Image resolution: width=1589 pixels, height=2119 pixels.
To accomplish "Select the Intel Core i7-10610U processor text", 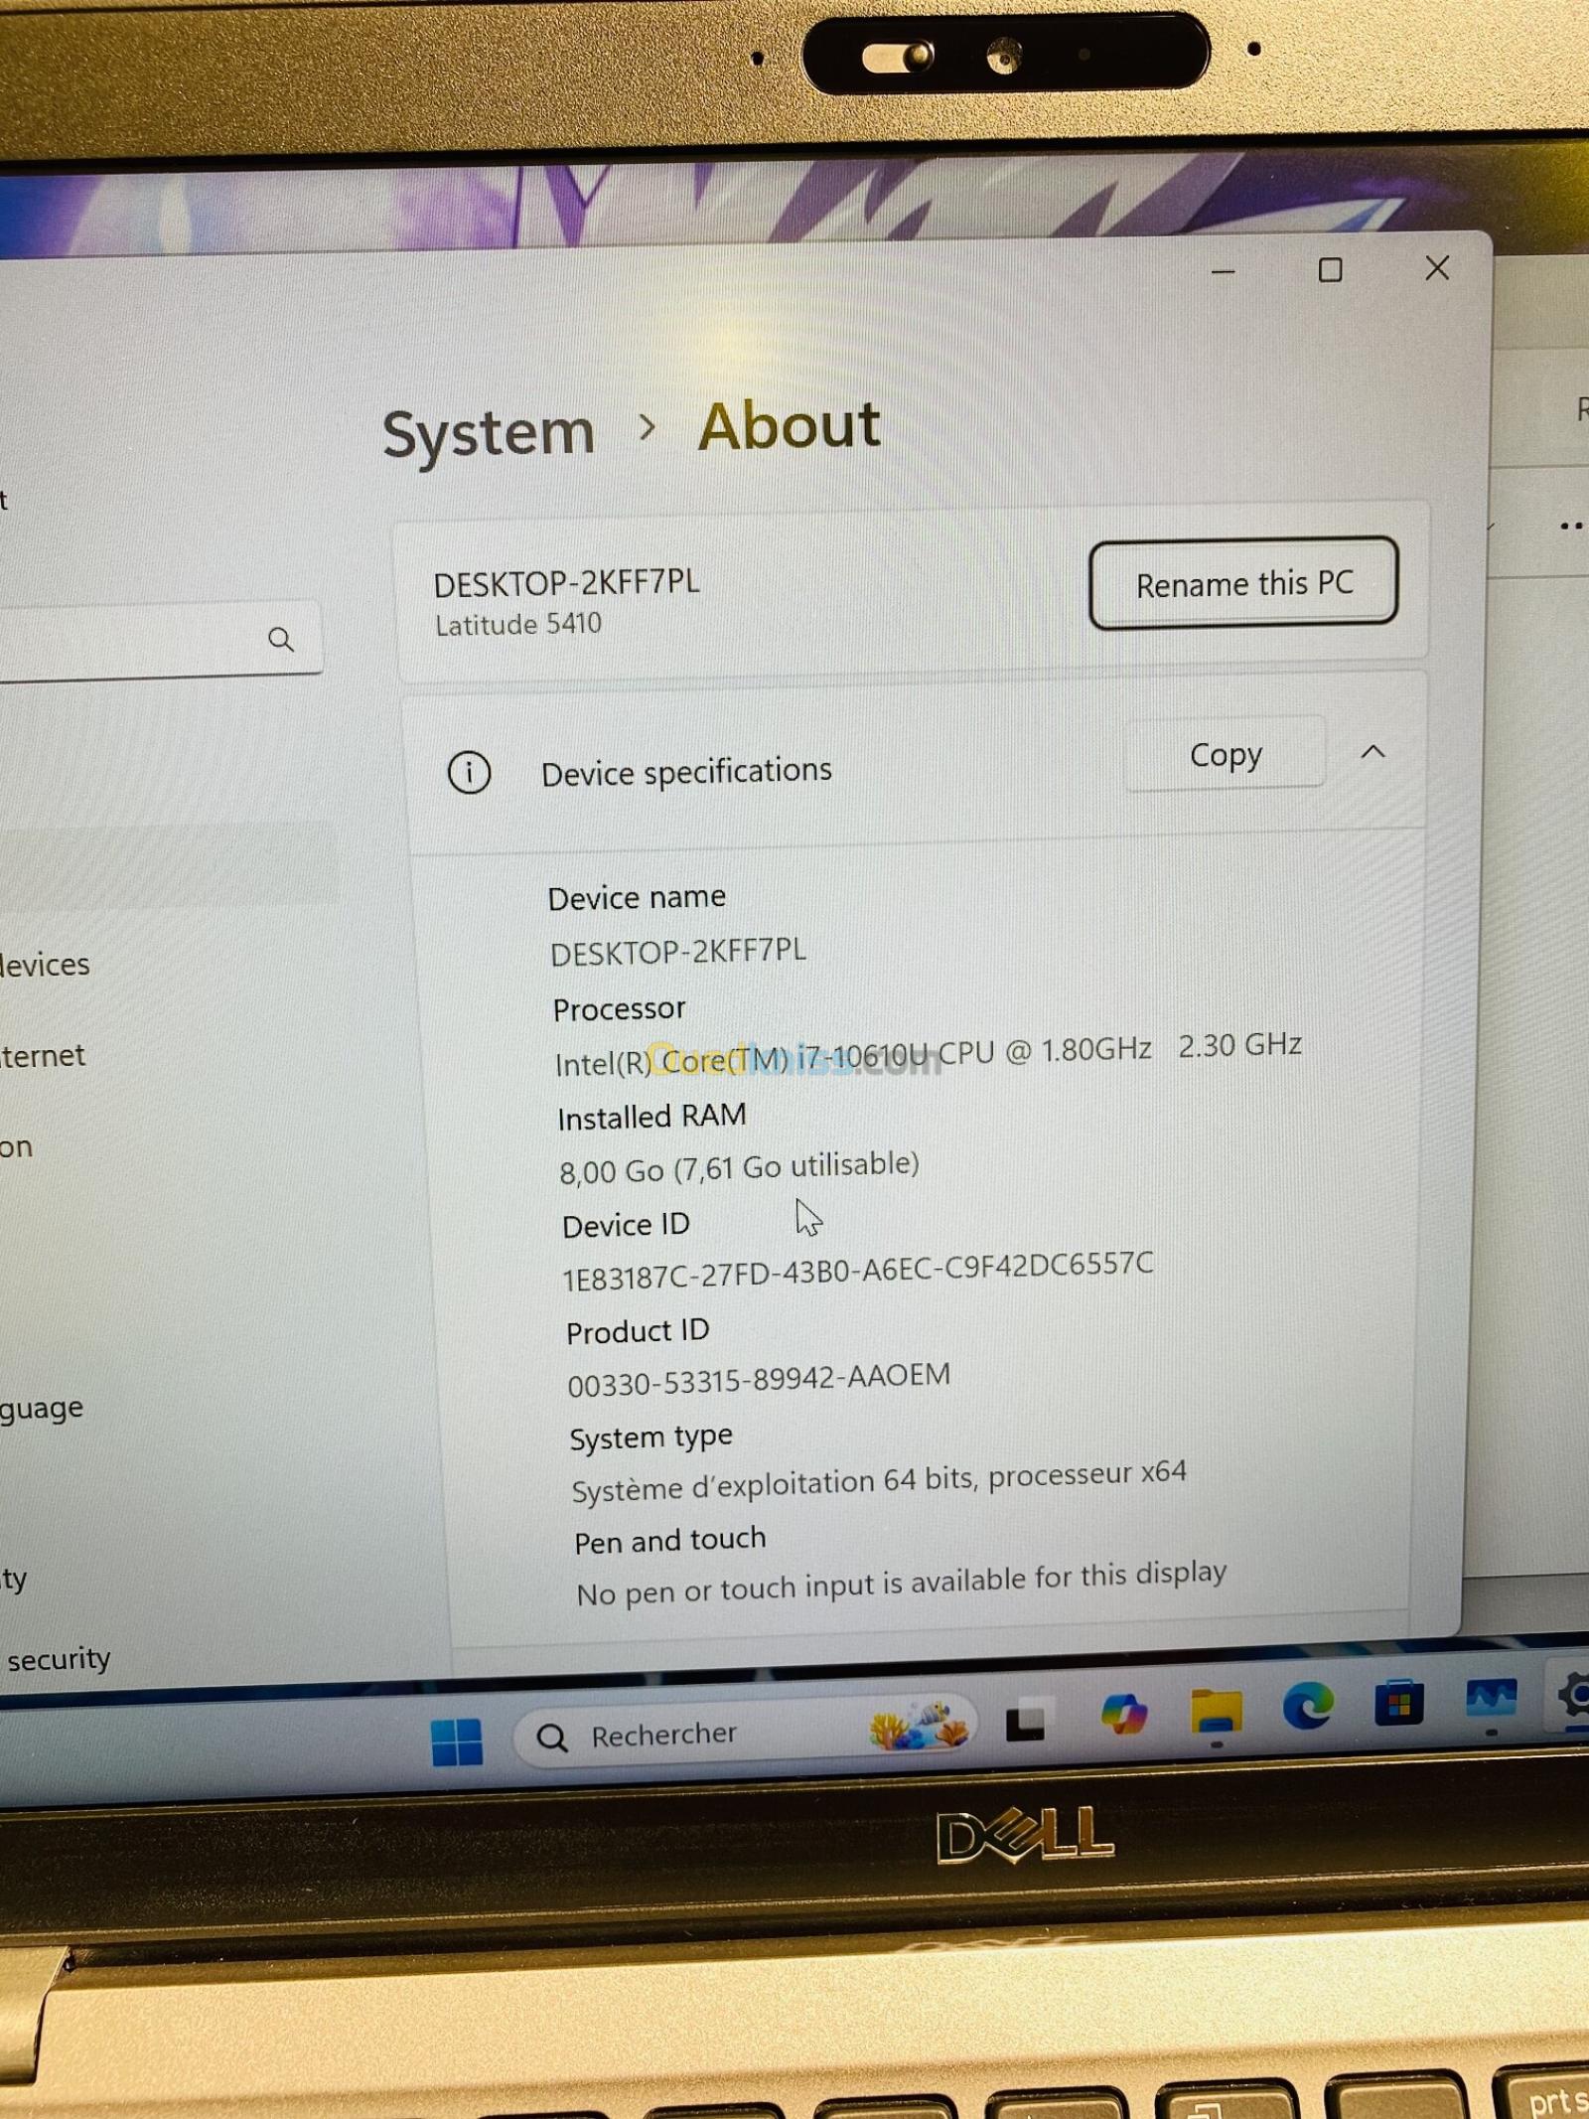I will [928, 1055].
